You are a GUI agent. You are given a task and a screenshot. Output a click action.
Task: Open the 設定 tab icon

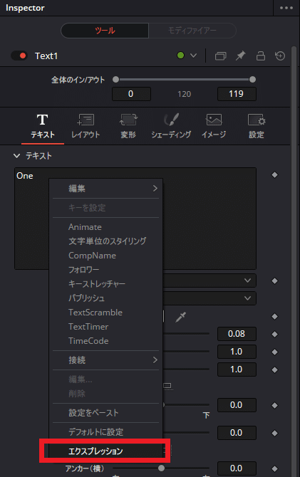point(257,126)
